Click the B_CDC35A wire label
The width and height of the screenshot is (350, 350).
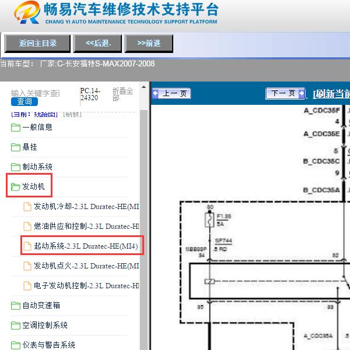pos(321,190)
